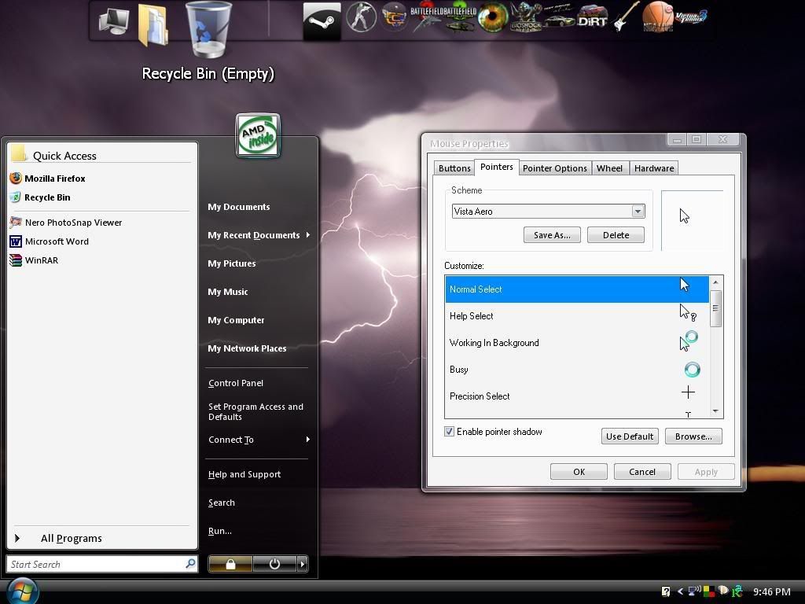Click the Save As... button
Image resolution: width=805 pixels, height=604 pixels.
point(551,235)
